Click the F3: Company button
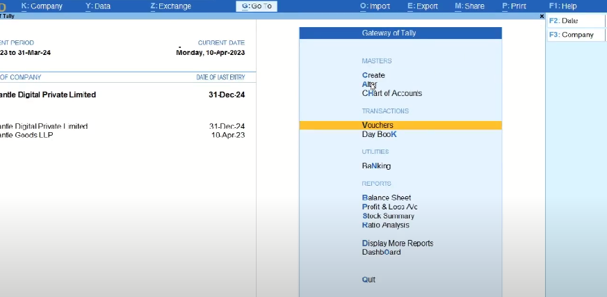Viewport: 607px width, 297px height. coord(576,35)
